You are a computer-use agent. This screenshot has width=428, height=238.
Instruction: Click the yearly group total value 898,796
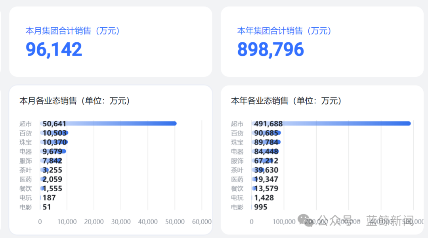click(x=271, y=50)
